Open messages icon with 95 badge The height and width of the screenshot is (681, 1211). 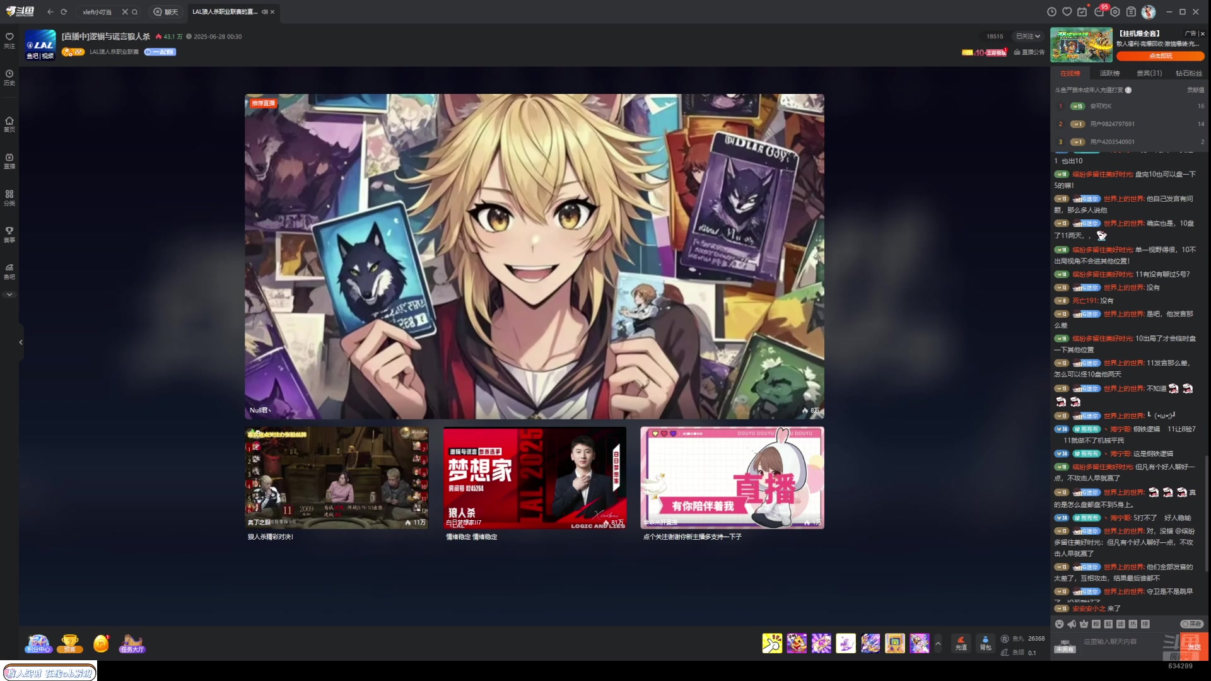[x=1100, y=11]
